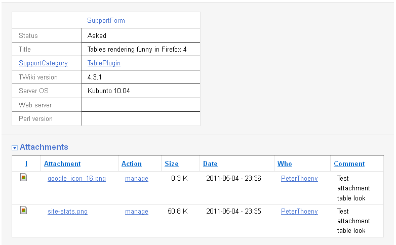The height and width of the screenshot is (245, 396).
Task: Sort attachments by Date header
Action: tap(210, 164)
